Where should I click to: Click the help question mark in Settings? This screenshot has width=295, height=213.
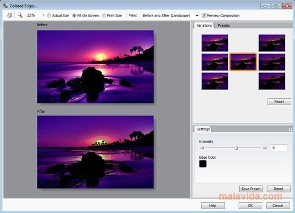click(290, 129)
